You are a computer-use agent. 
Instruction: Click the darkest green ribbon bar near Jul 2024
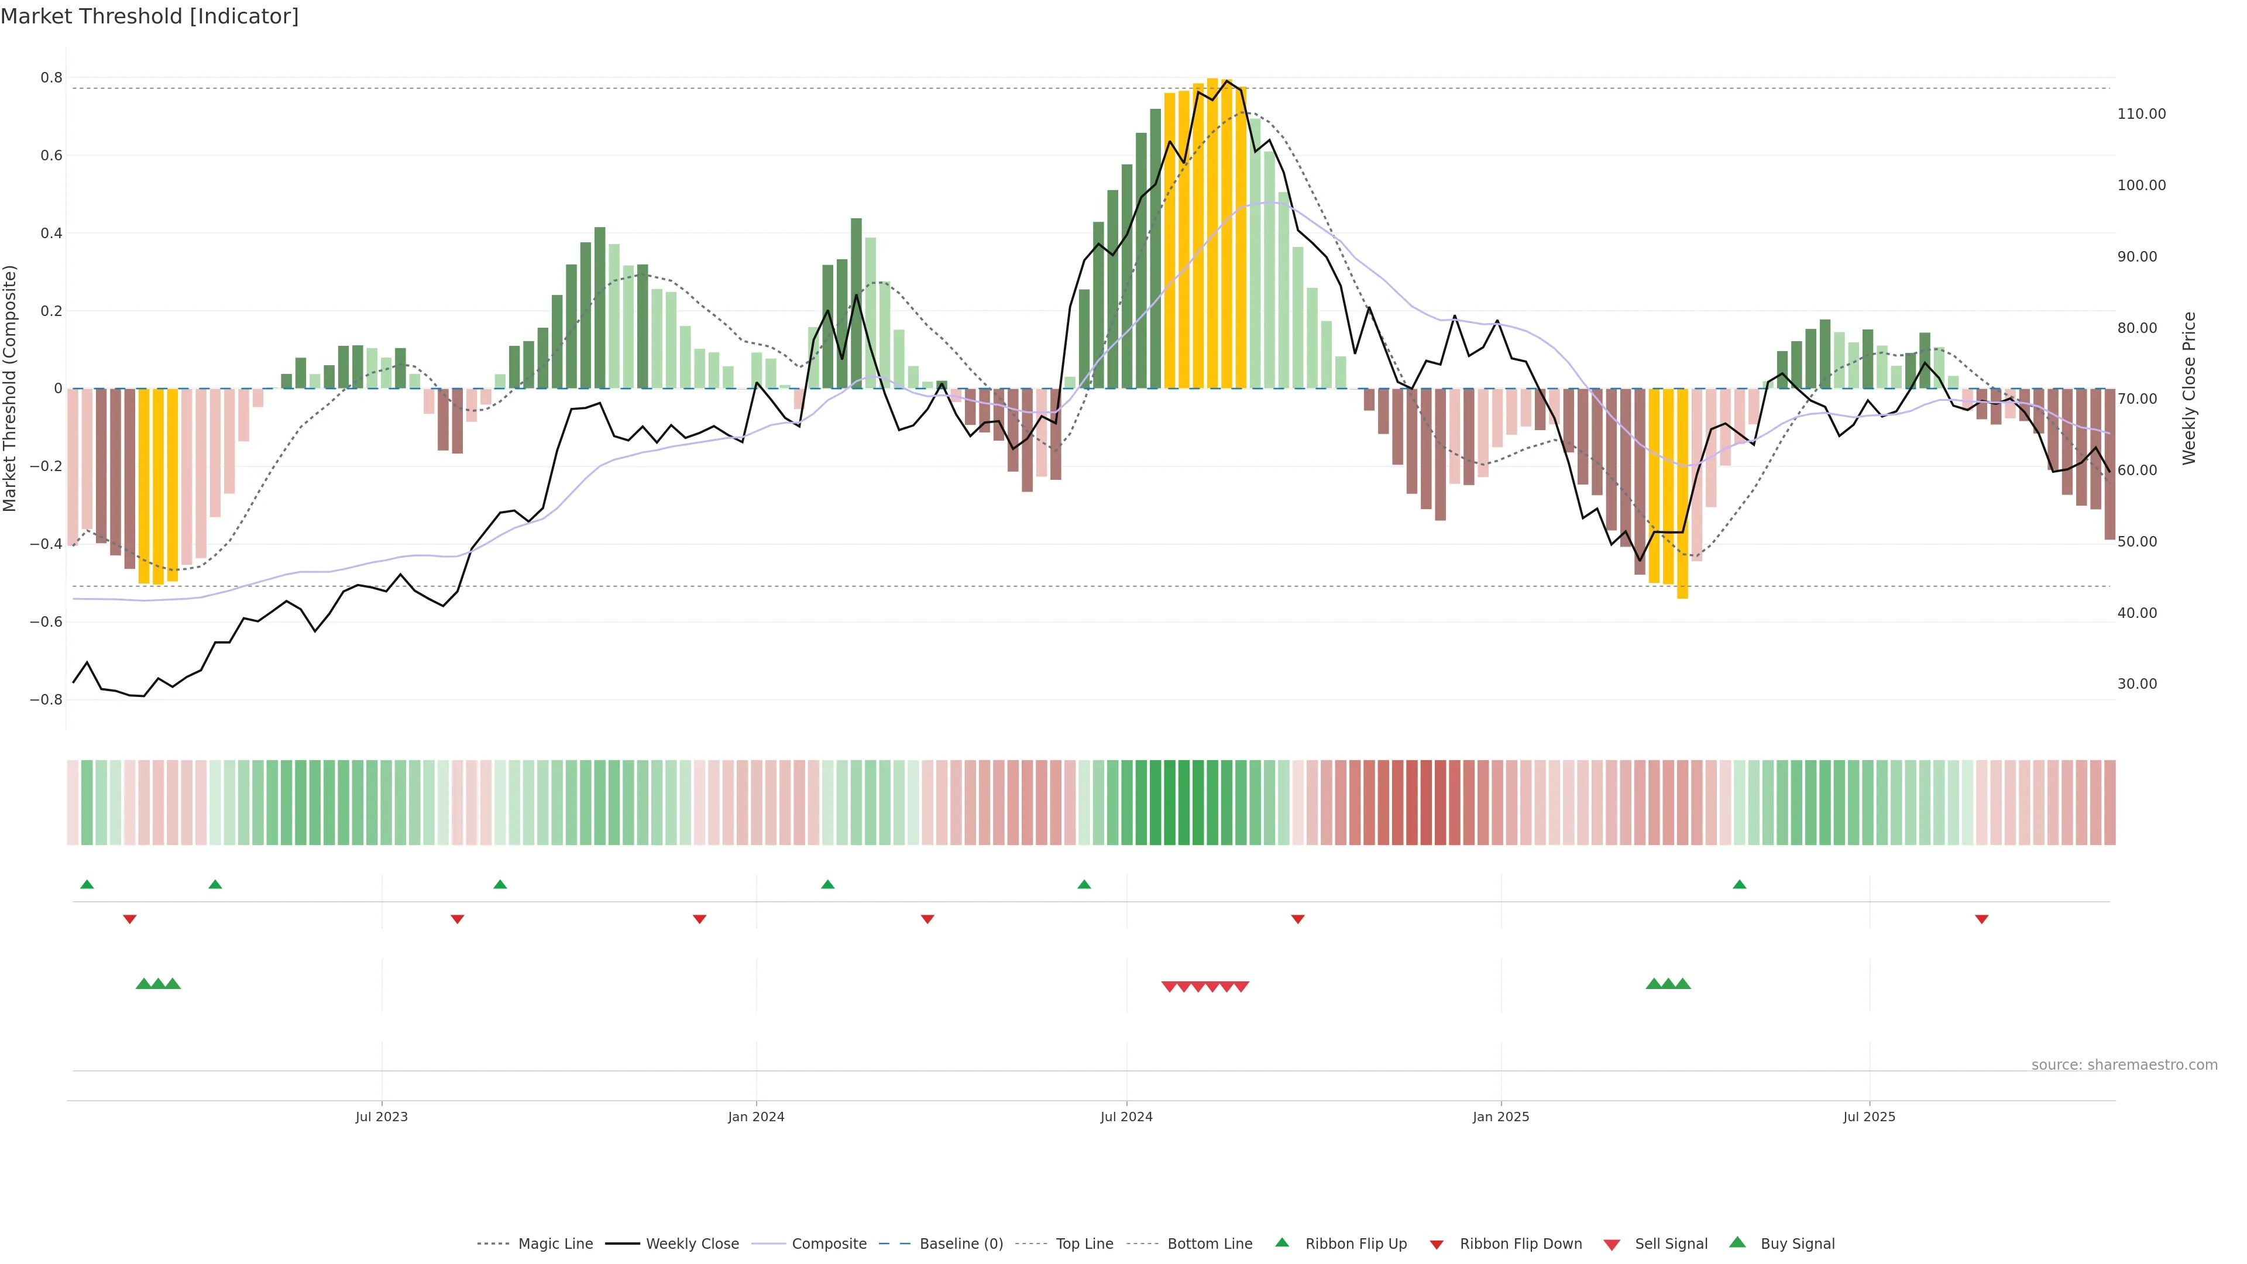point(1170,802)
